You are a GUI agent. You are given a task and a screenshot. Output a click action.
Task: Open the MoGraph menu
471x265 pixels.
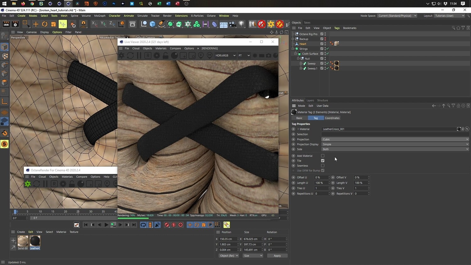[x=100, y=16]
